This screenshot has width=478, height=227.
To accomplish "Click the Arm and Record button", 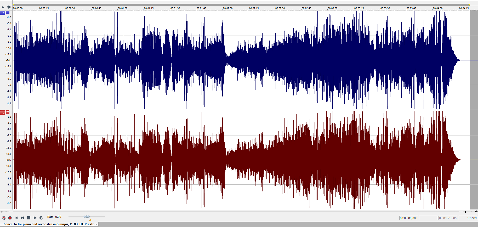I will tap(4, 218).
